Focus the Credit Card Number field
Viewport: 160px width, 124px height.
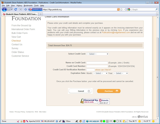(x=97, y=66)
